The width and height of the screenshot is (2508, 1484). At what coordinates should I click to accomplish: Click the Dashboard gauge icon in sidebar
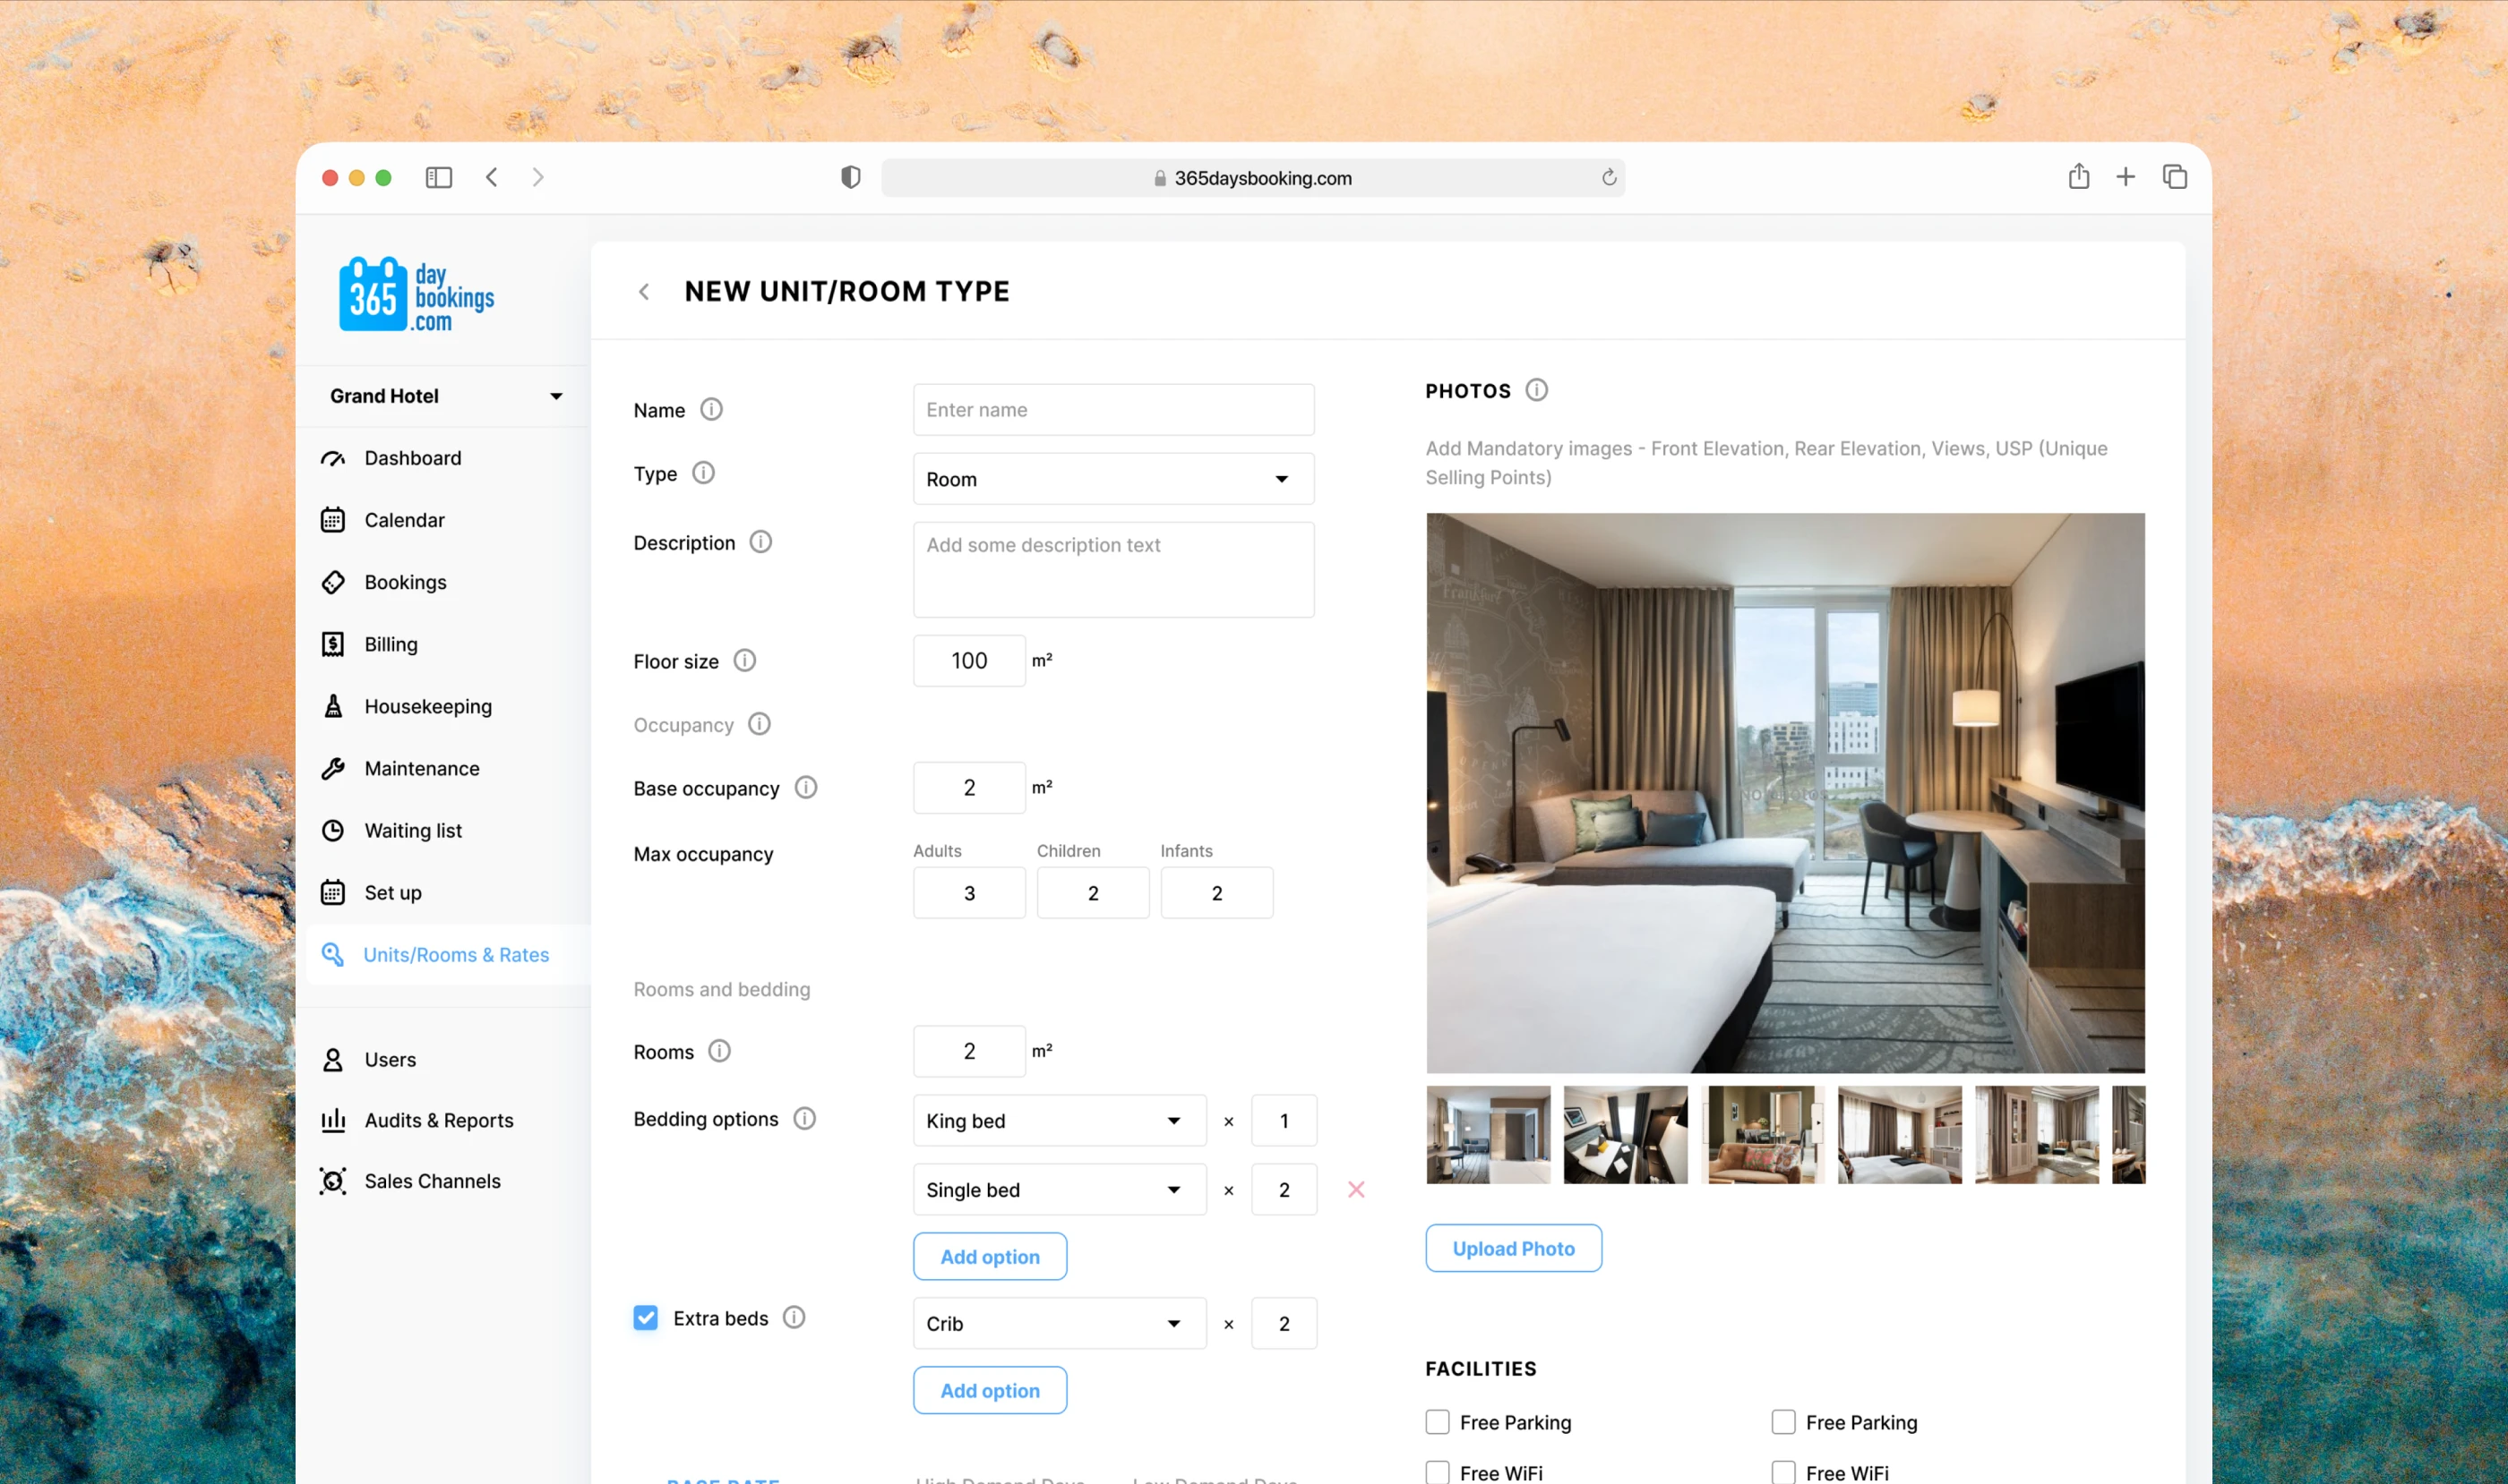pyautogui.click(x=332, y=458)
